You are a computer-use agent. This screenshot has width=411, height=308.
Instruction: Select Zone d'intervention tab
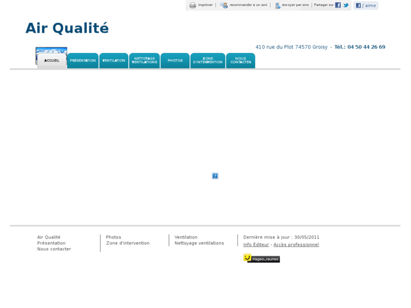coord(208,60)
